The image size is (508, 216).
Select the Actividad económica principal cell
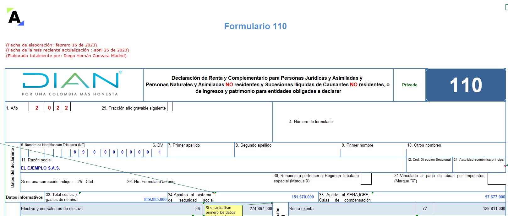pyautogui.click(x=479, y=165)
